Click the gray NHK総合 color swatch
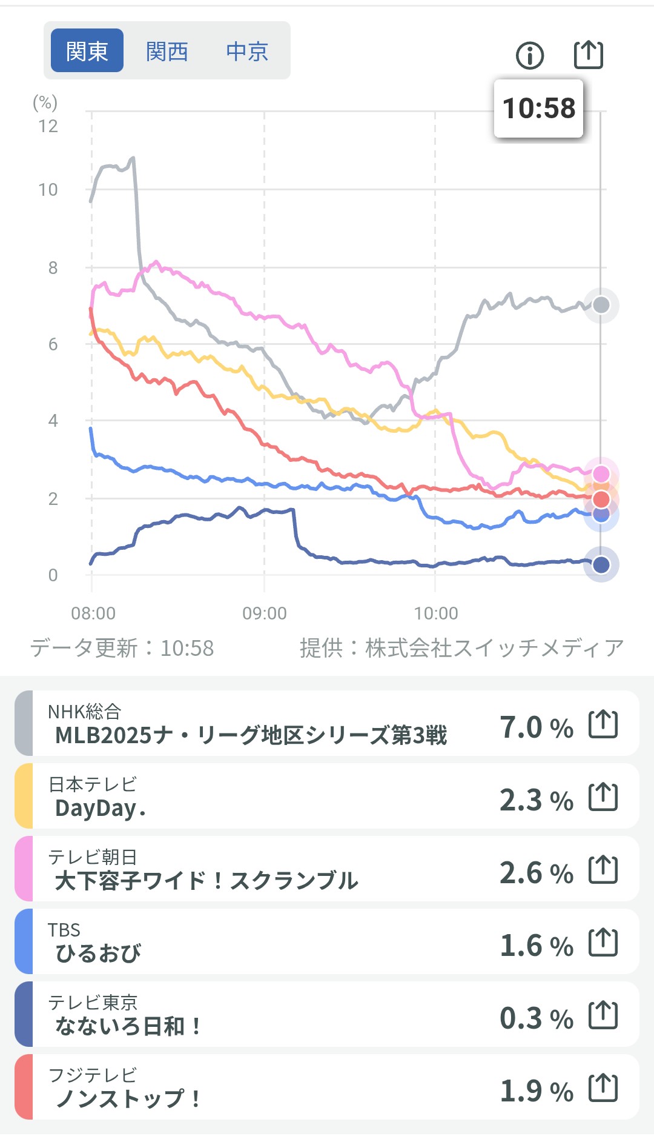The width and height of the screenshot is (654, 1139). (x=24, y=723)
